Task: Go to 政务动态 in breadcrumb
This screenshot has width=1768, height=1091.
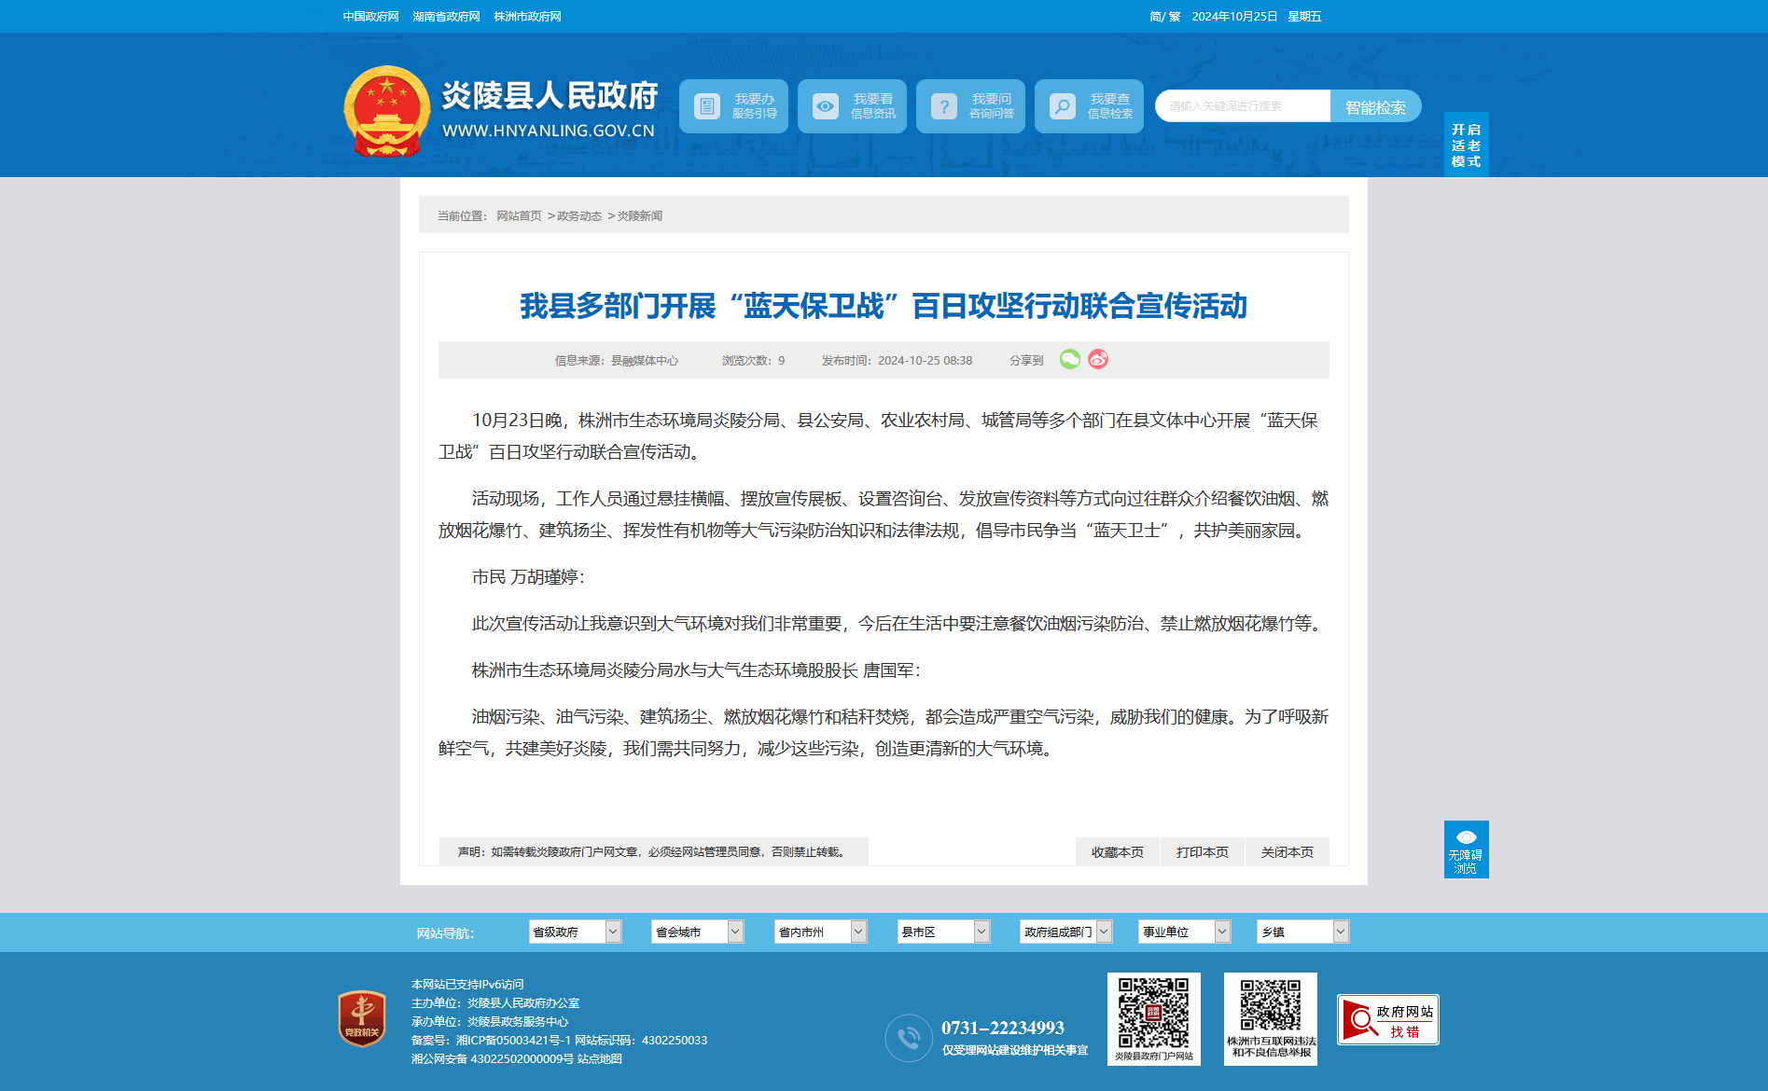Action: (579, 216)
